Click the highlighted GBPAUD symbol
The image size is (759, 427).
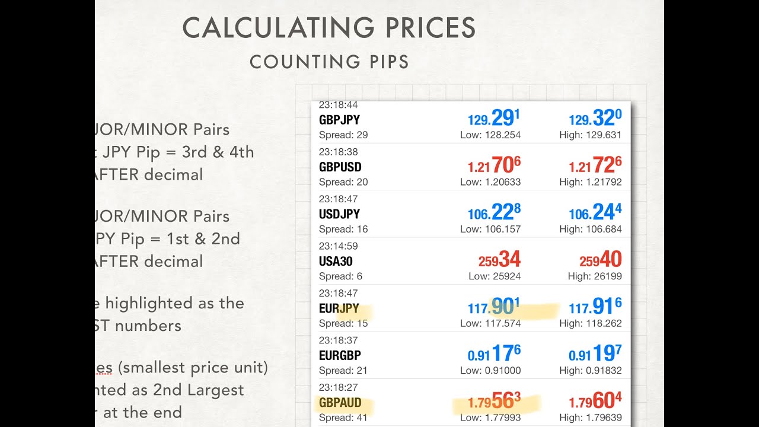click(340, 403)
